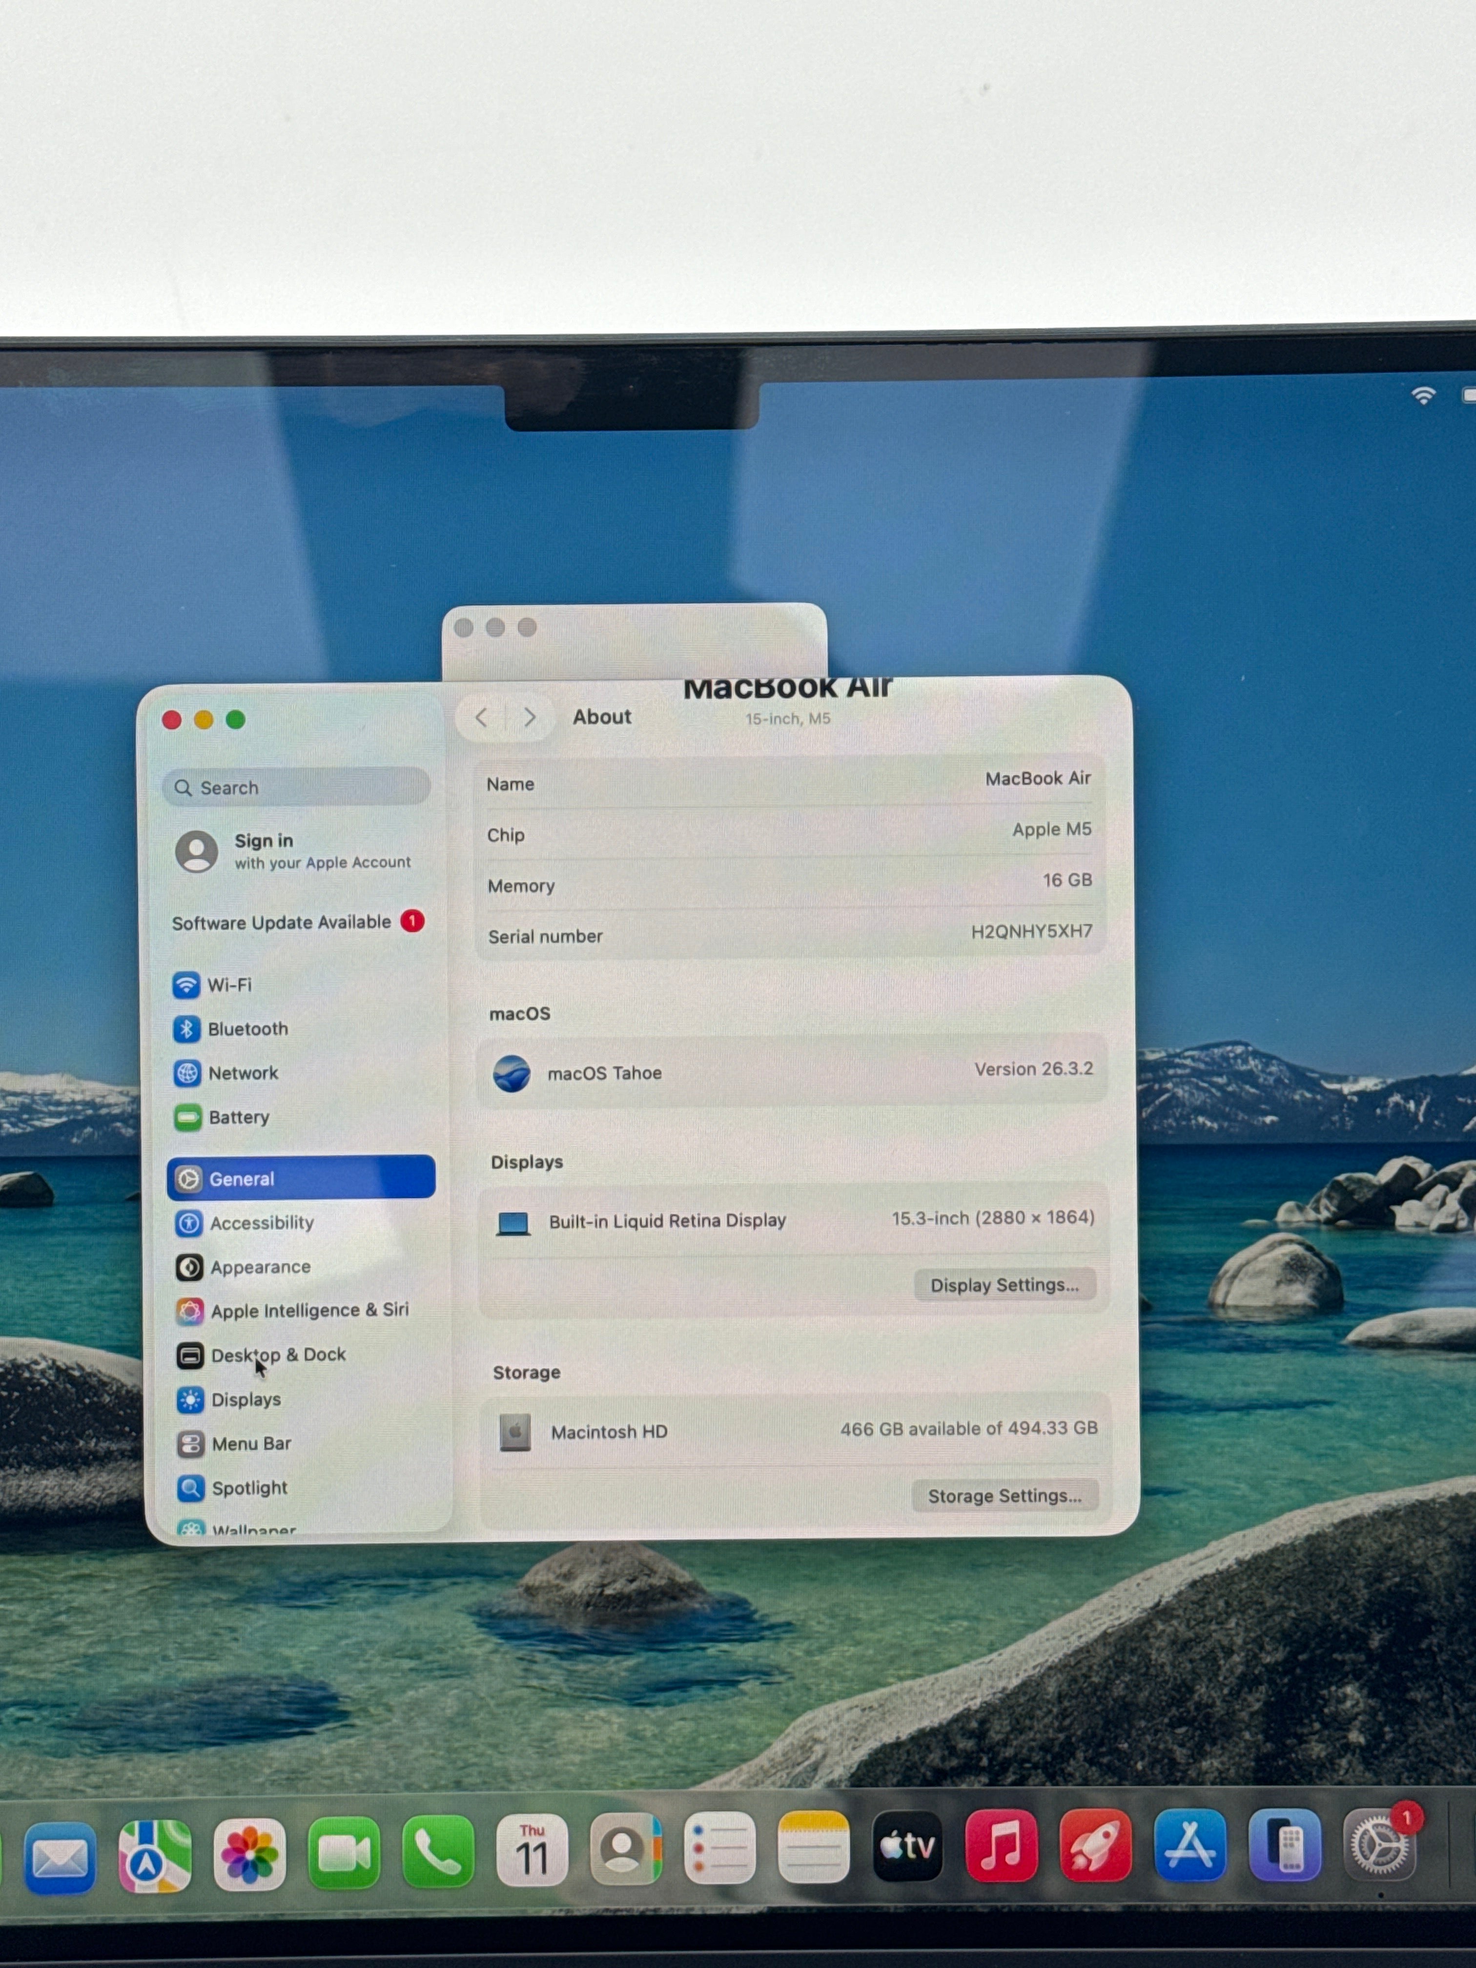Open the yellow Notes app in Dock
Viewport: 1476px width, 1968px height.
[813, 1847]
